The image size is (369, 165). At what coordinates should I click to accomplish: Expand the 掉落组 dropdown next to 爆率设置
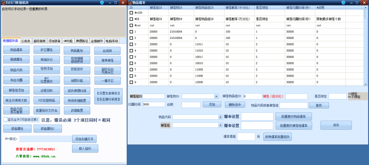(221, 125)
